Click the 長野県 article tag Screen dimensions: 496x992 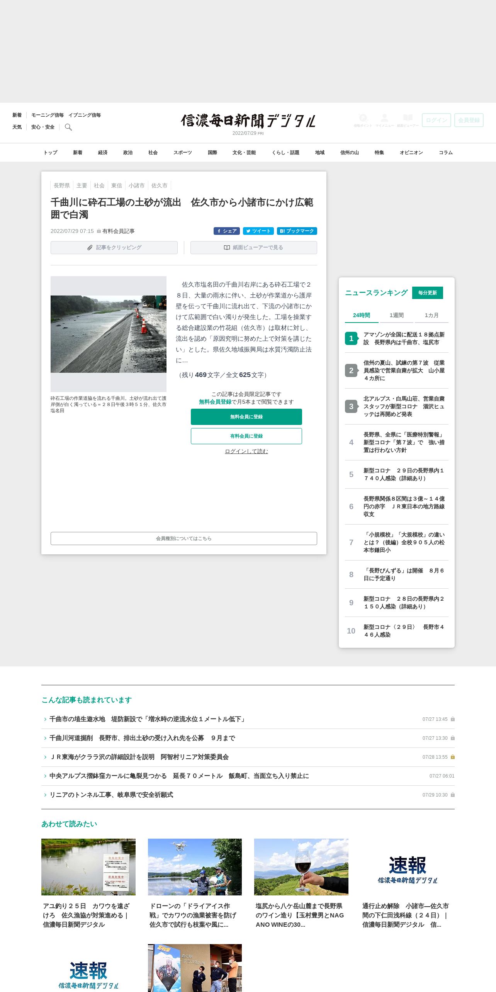62,185
